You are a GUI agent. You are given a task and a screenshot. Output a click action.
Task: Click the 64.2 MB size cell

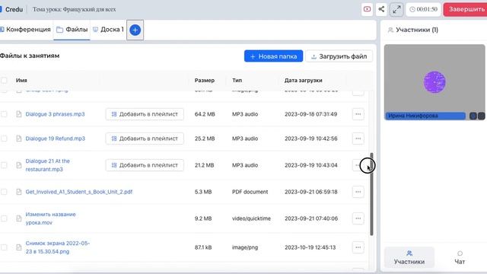coord(205,114)
